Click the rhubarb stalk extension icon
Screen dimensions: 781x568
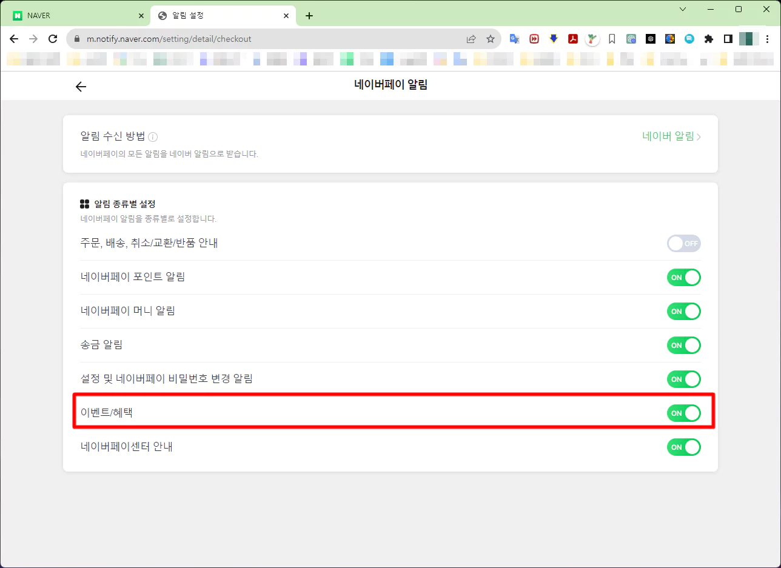point(592,39)
